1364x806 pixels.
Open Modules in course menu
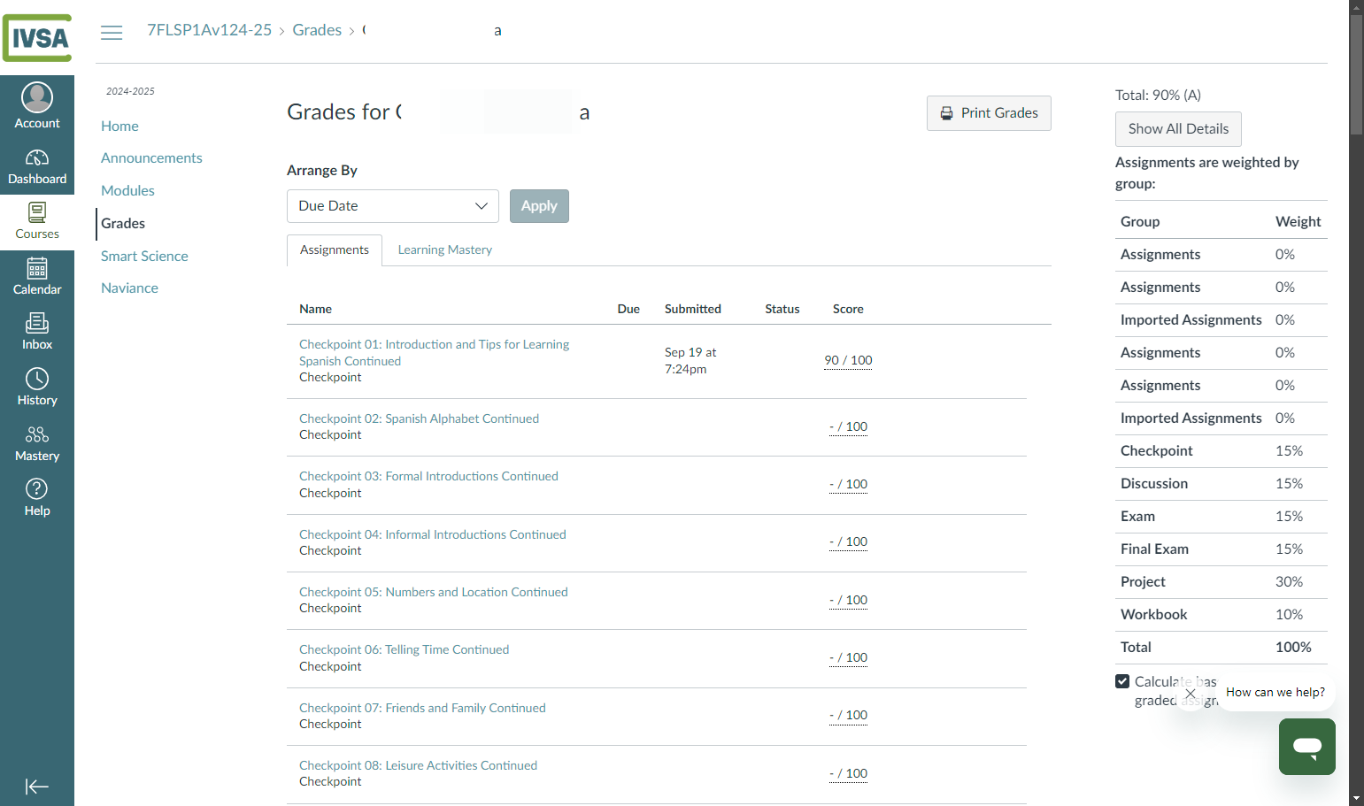127,191
